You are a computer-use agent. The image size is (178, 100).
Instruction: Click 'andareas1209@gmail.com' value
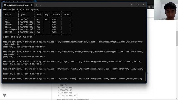point(112,42)
